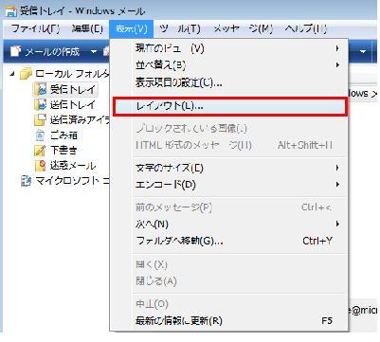The height and width of the screenshot is (342, 380).
Task: Click the メールの作成 toolbar button
Action: pyautogui.click(x=45, y=51)
